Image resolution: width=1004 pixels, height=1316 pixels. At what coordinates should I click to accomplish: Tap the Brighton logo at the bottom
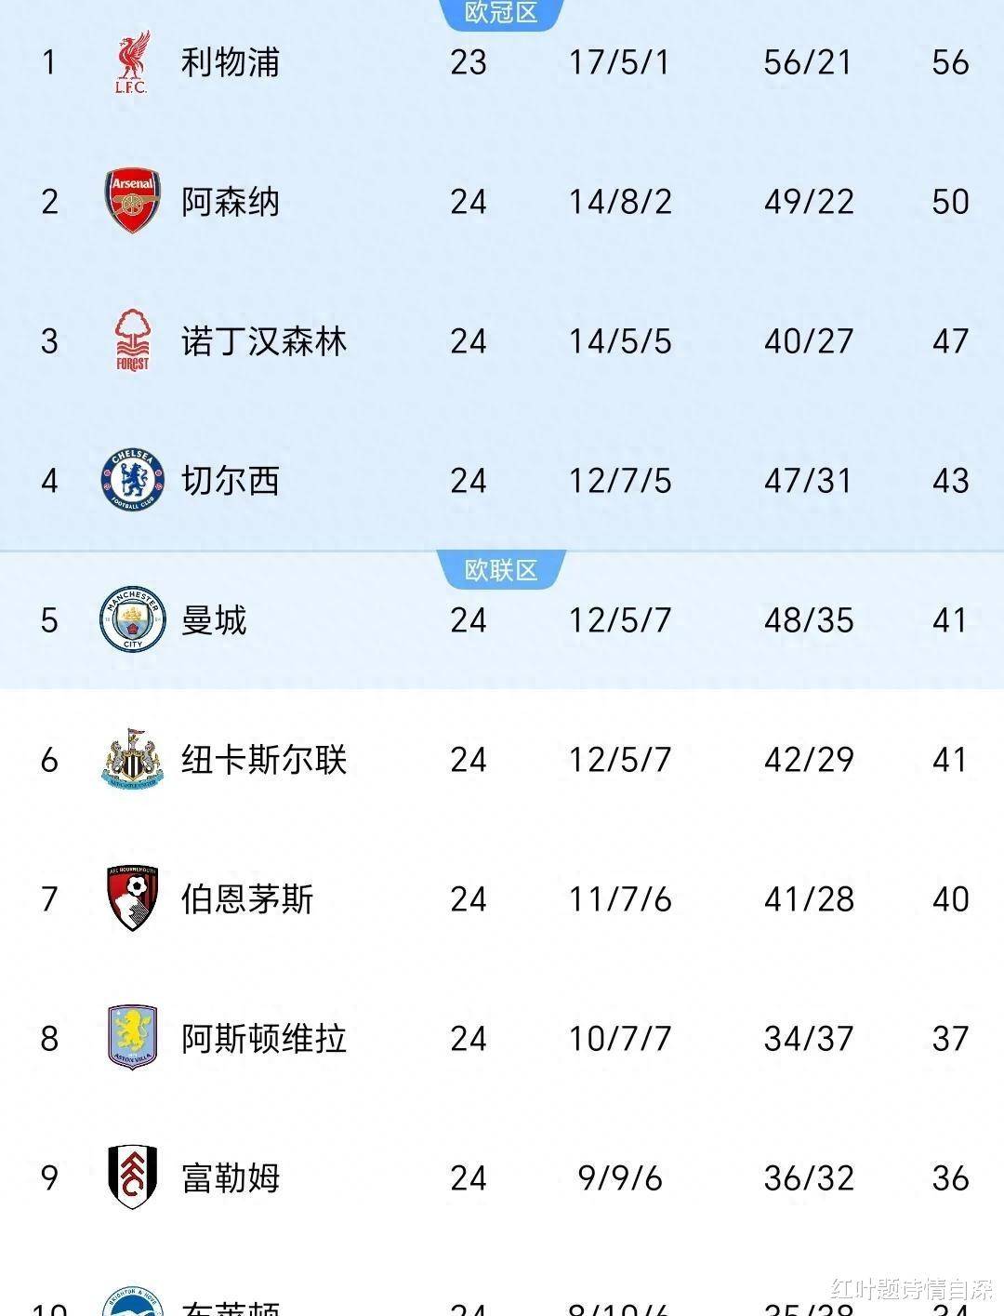point(132,1304)
